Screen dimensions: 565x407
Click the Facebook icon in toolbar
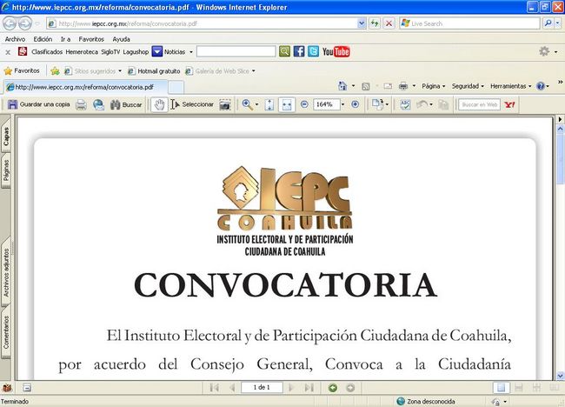298,51
